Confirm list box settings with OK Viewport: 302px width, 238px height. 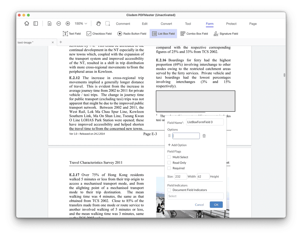coord(216,205)
